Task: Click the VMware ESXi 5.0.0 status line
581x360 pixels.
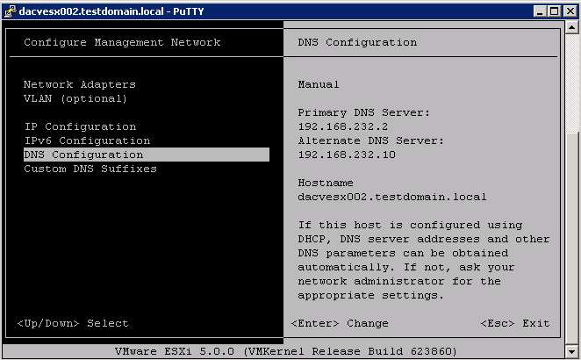Action: pos(286,351)
